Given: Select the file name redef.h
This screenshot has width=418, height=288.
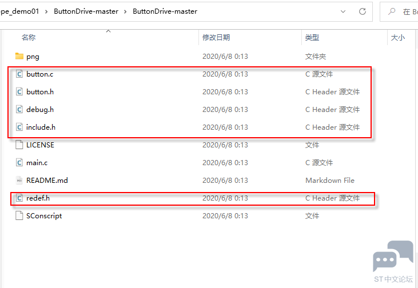Looking at the screenshot, I should coord(38,198).
